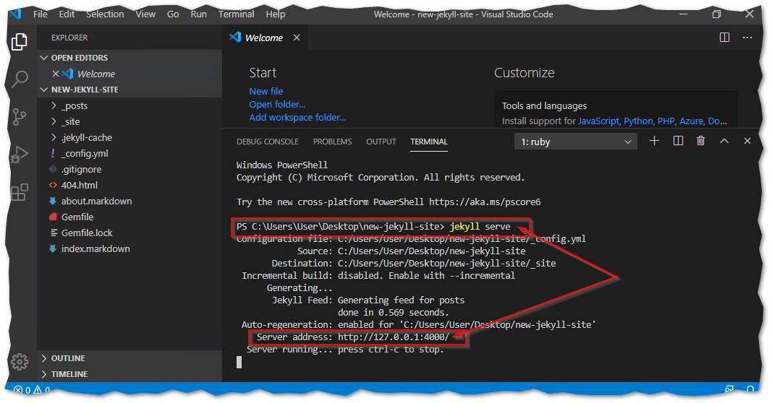The width and height of the screenshot is (772, 403).
Task: Click the errors and warnings status item
Action: click(30, 390)
